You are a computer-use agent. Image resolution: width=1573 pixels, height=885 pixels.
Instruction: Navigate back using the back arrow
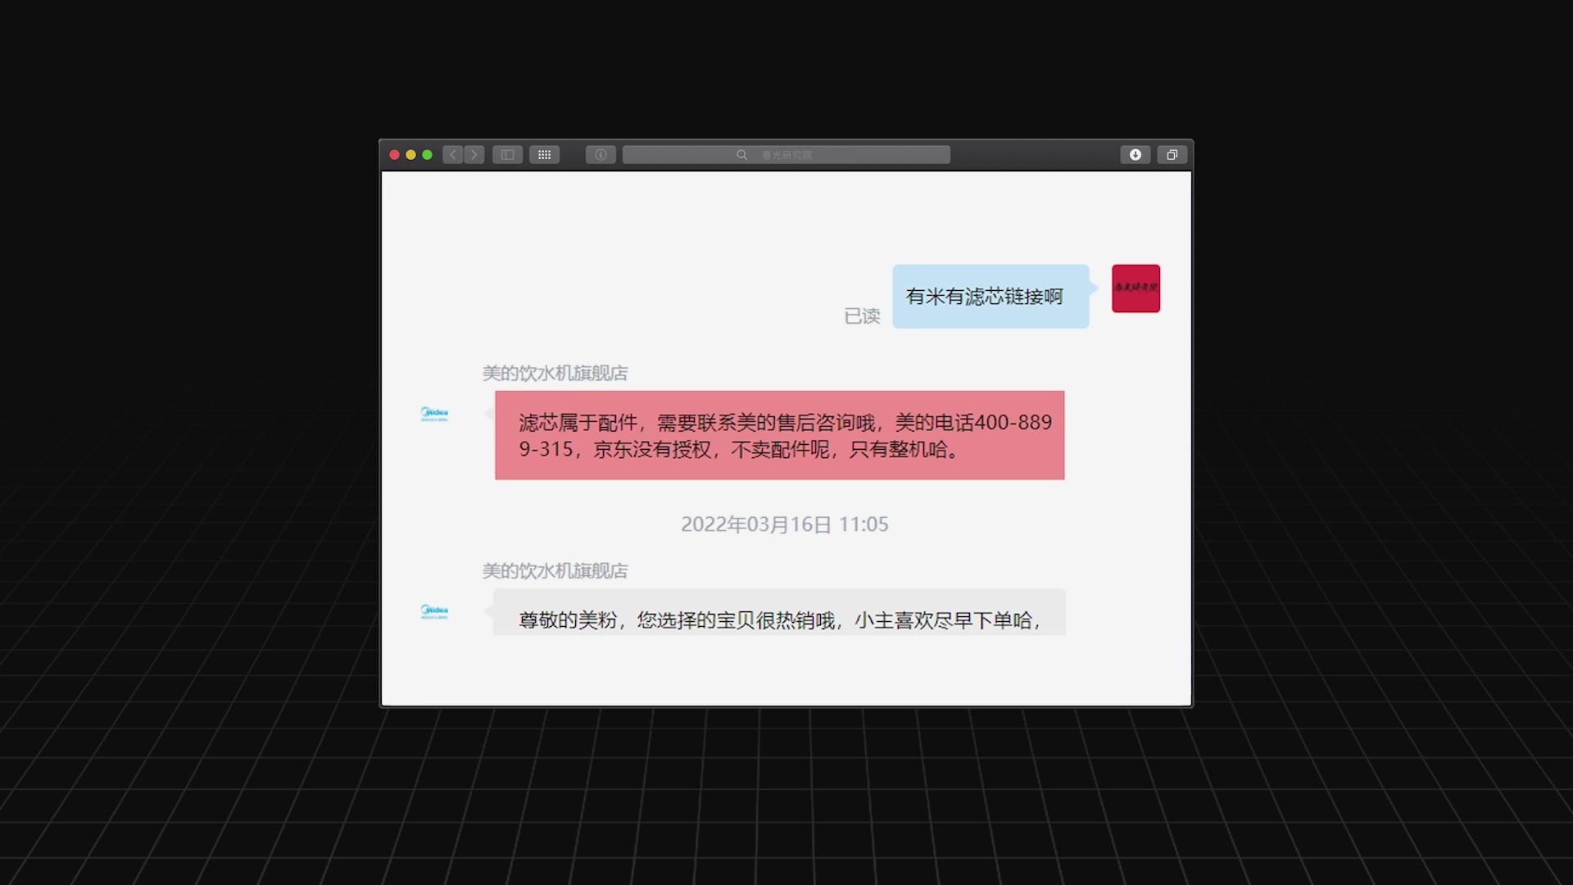click(x=452, y=154)
